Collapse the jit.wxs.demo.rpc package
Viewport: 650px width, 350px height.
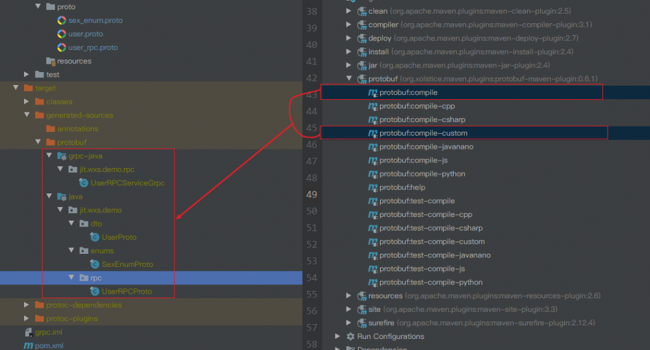tap(60, 169)
